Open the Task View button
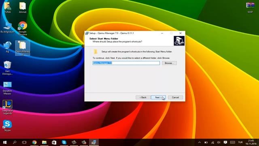The width and height of the screenshot is (259, 146). click(x=24, y=142)
